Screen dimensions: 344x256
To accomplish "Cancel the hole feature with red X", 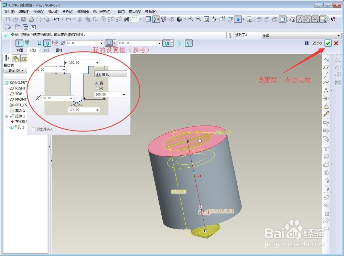I will [x=336, y=43].
